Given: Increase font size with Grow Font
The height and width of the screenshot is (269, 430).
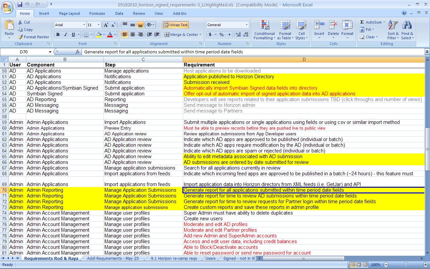Looking at the screenshot, I should 105,25.
